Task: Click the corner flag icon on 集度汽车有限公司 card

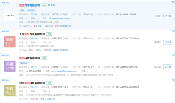Action: point(173,2)
